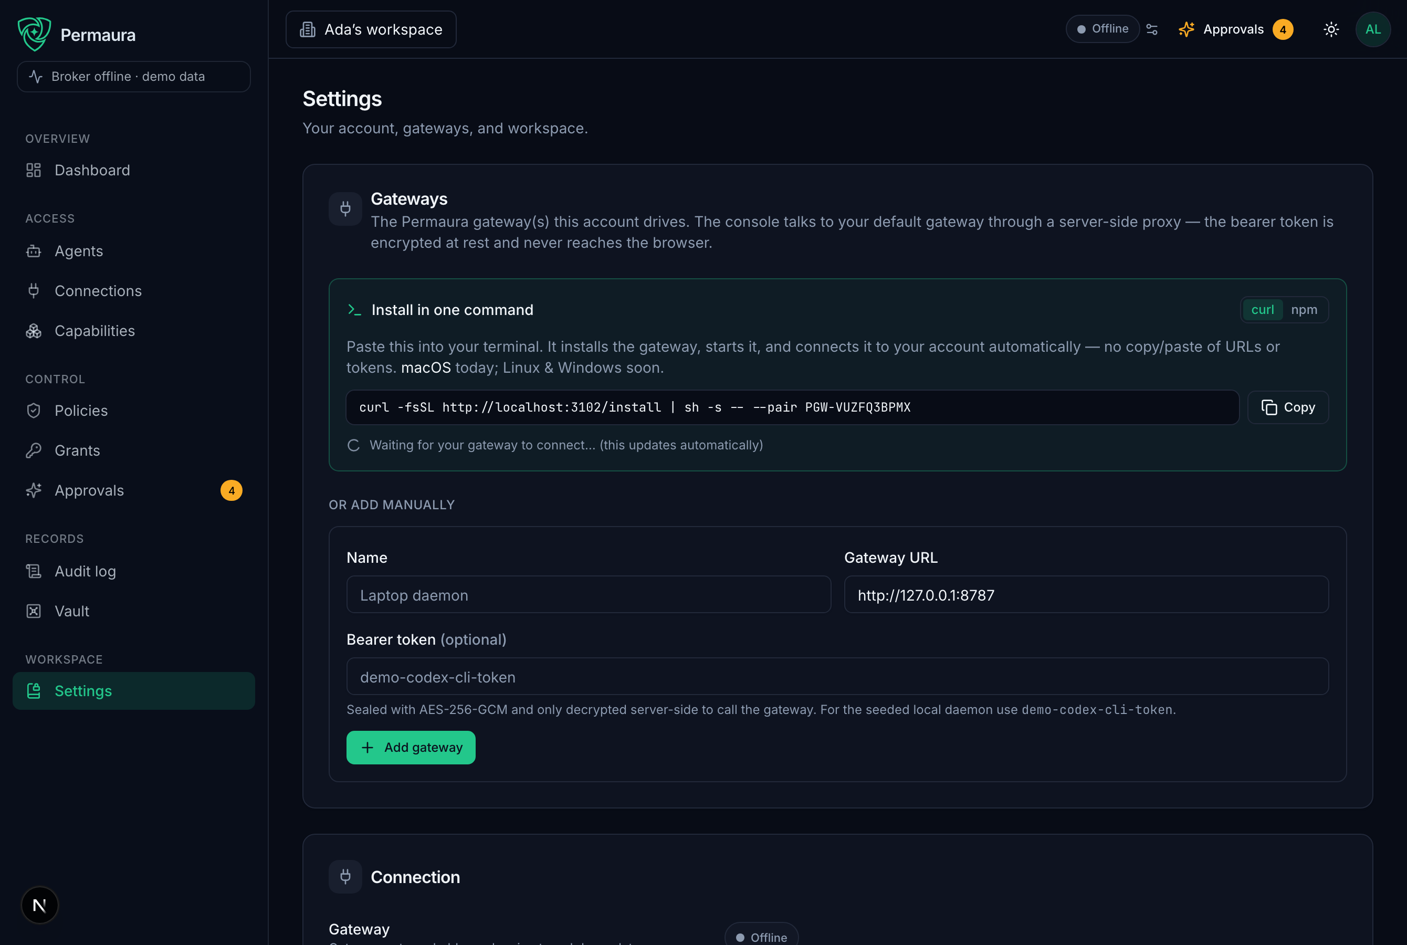Image resolution: width=1407 pixels, height=945 pixels.
Task: Click the Add gateway button
Action: point(411,747)
